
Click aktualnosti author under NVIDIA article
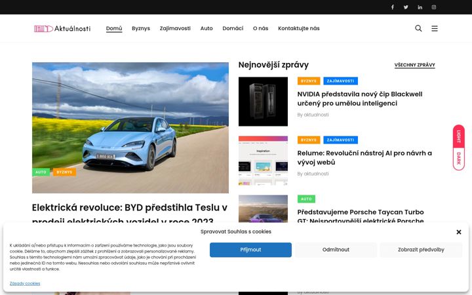(x=316, y=115)
